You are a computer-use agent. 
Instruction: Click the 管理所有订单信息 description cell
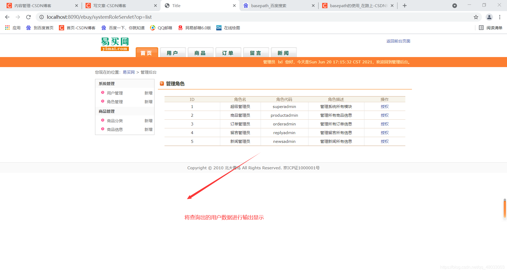tap(336, 124)
